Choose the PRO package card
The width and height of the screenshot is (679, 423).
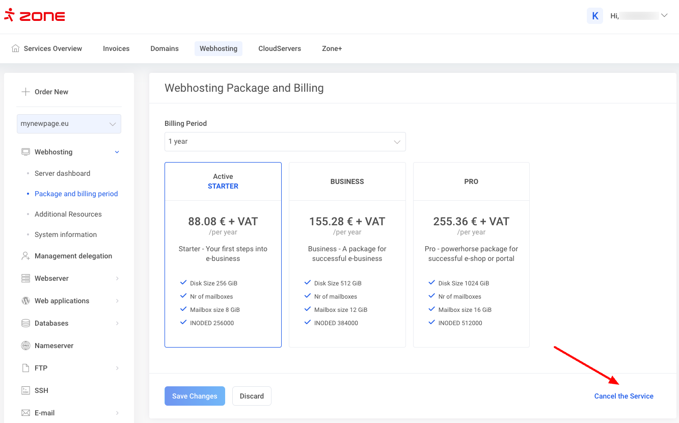coord(471,255)
